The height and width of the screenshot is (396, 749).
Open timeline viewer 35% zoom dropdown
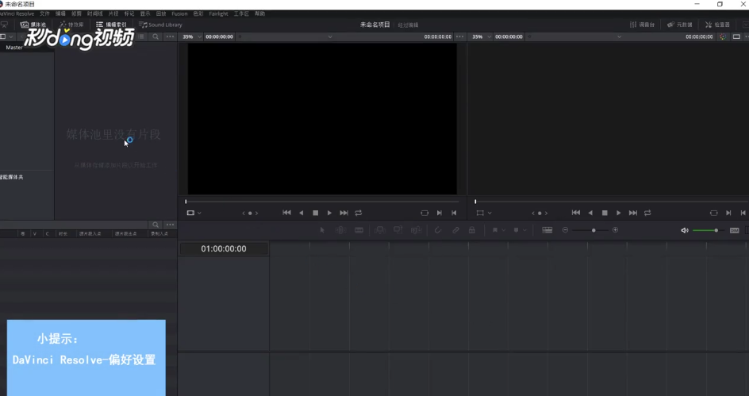pos(481,37)
